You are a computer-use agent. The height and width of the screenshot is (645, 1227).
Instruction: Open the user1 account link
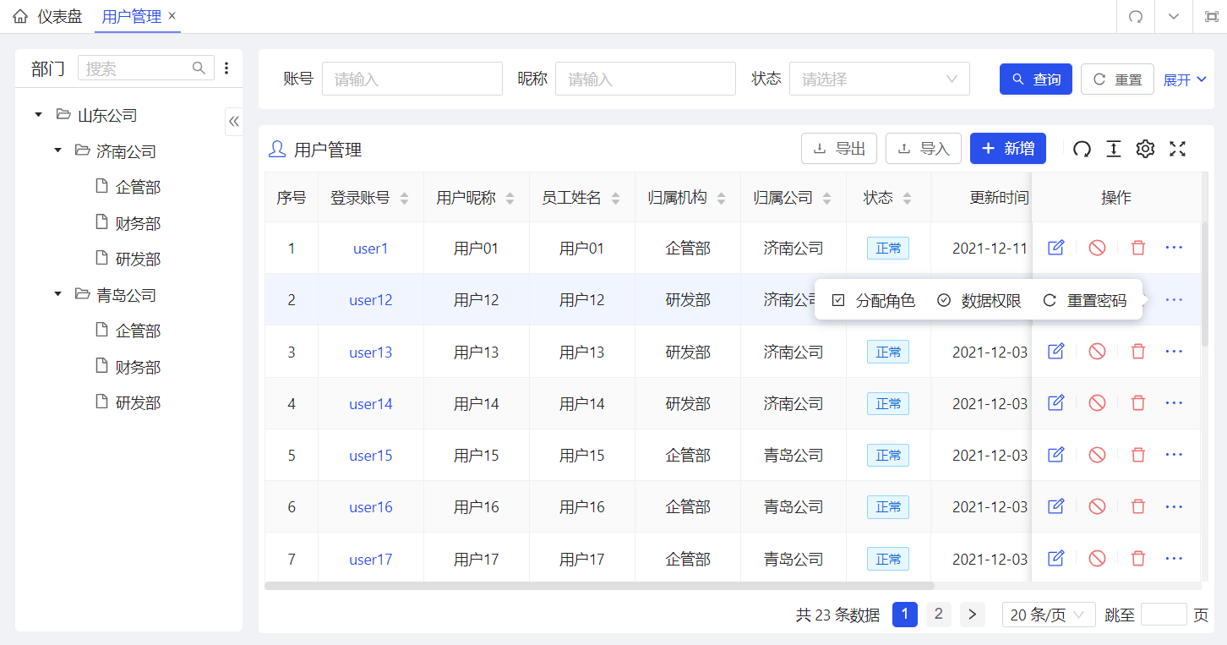tap(371, 249)
